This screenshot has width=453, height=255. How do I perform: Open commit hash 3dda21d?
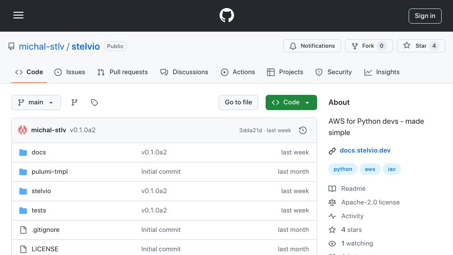(x=251, y=130)
